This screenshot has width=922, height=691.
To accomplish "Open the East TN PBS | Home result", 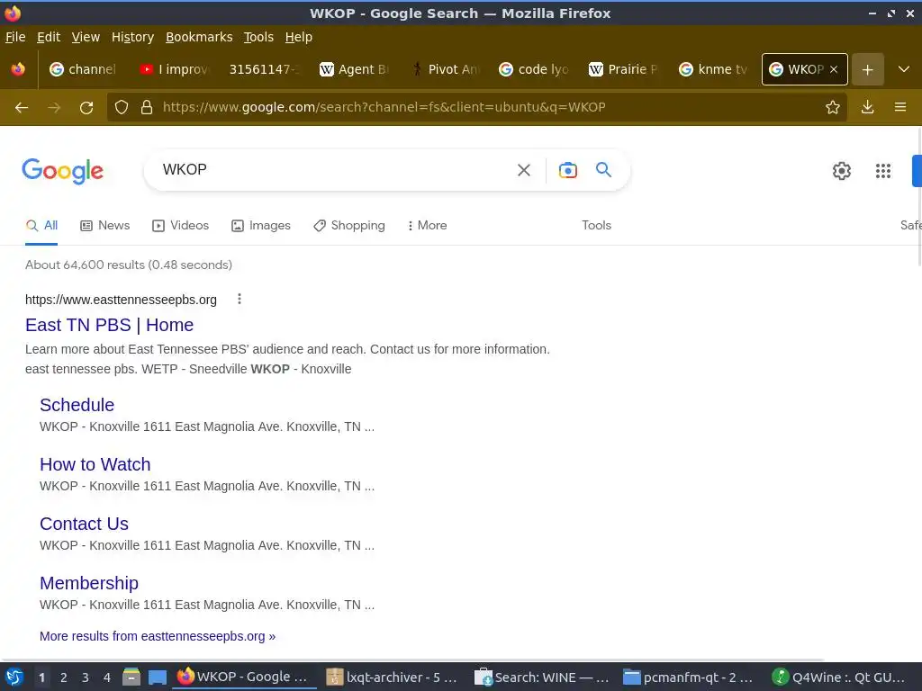I will click(109, 325).
